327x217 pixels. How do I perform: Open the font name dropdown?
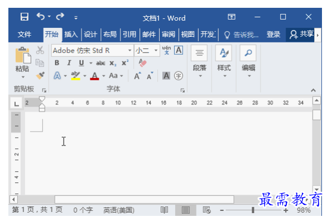coord(129,50)
